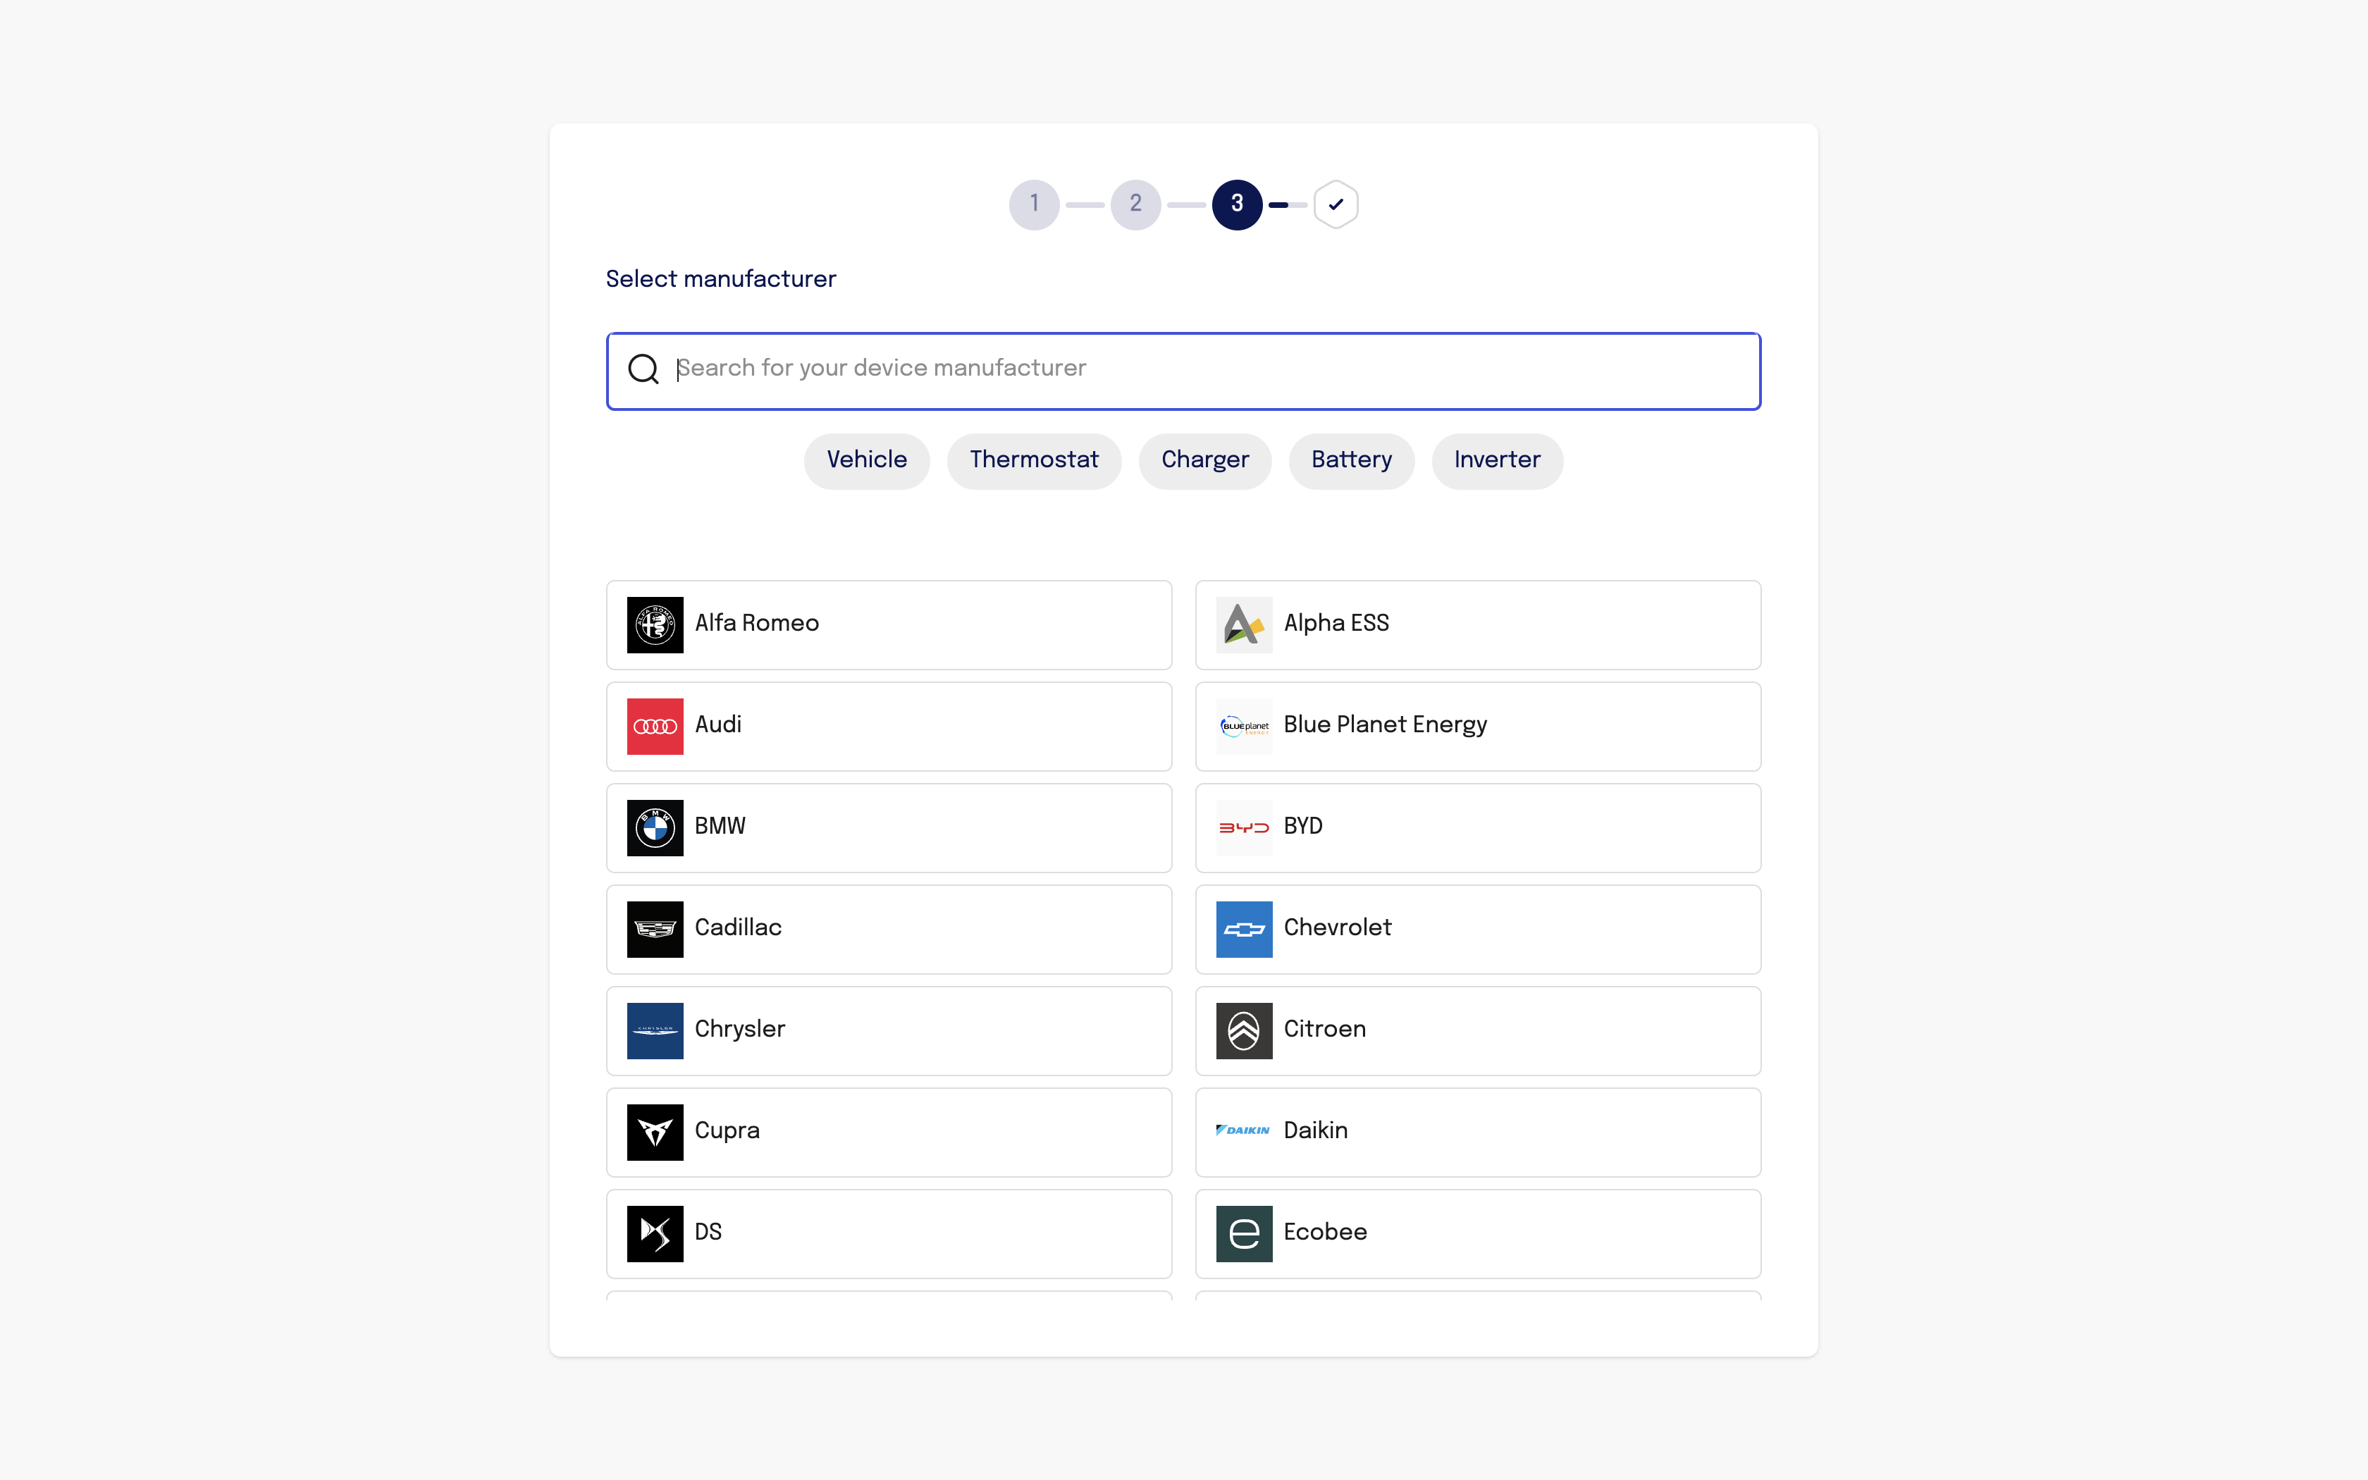Viewport: 2368px width, 1480px height.
Task: Toggle the Battery category filter
Action: pos(1352,460)
